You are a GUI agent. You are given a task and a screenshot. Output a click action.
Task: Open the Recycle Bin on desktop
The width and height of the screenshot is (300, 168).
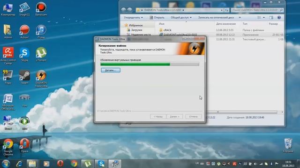[x=288, y=146]
